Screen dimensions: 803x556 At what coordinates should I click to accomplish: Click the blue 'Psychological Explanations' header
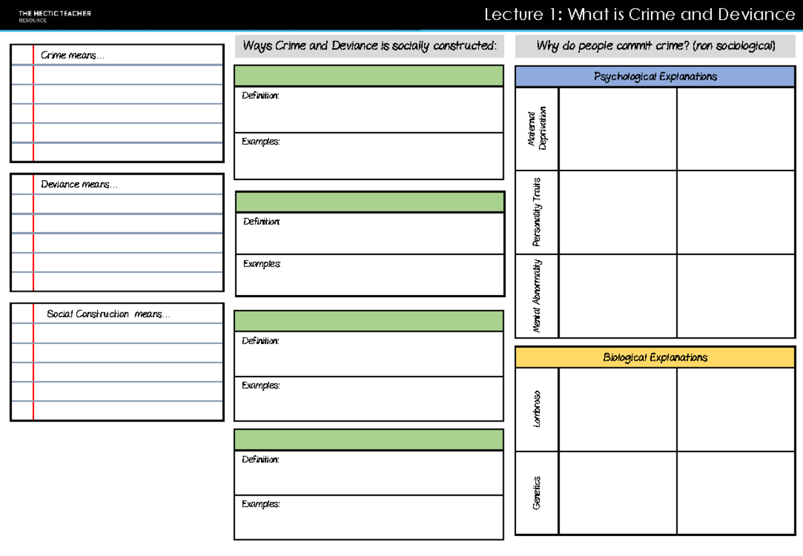click(655, 77)
